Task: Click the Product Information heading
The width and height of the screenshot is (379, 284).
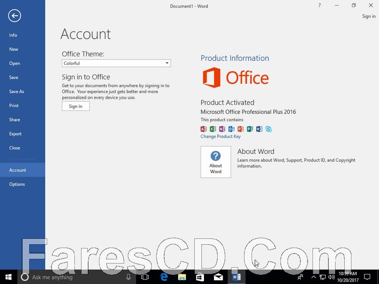Action: [x=235, y=58]
